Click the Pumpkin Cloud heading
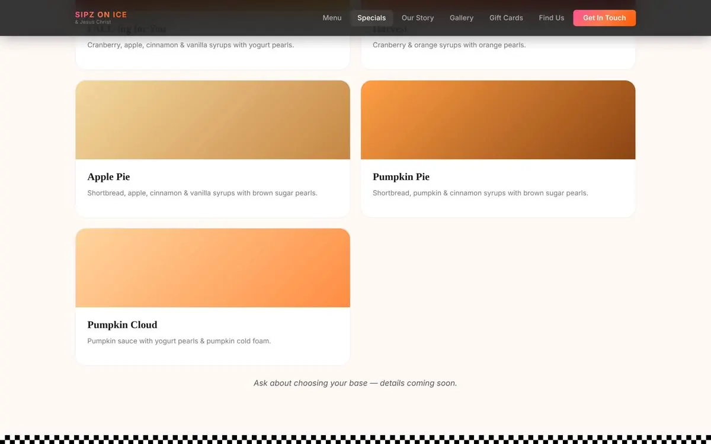This screenshot has width=711, height=444. click(x=122, y=324)
